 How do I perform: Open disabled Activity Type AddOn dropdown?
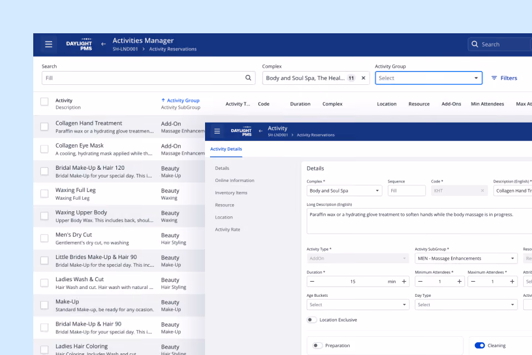click(x=357, y=258)
